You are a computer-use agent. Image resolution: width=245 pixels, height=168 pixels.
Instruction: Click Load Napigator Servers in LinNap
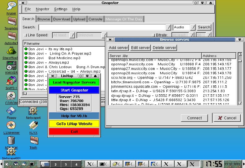click(x=74, y=82)
